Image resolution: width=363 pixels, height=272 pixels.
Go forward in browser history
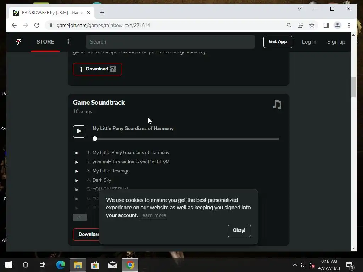(26, 25)
